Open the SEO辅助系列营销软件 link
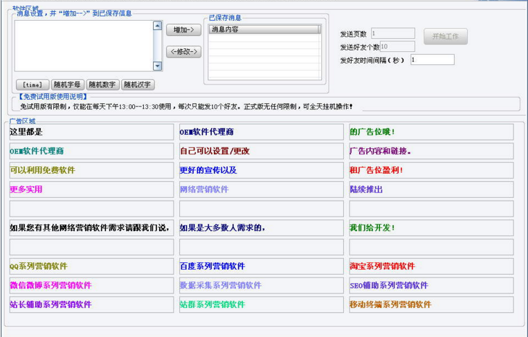528x337 pixels. pos(389,285)
